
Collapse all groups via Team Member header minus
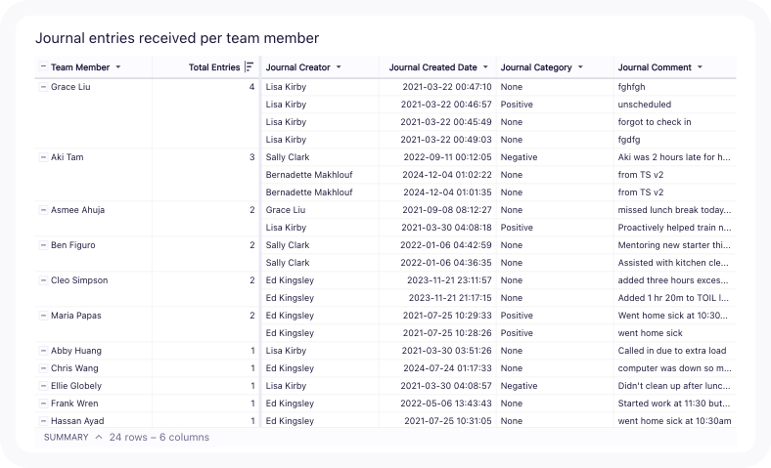[x=42, y=67]
